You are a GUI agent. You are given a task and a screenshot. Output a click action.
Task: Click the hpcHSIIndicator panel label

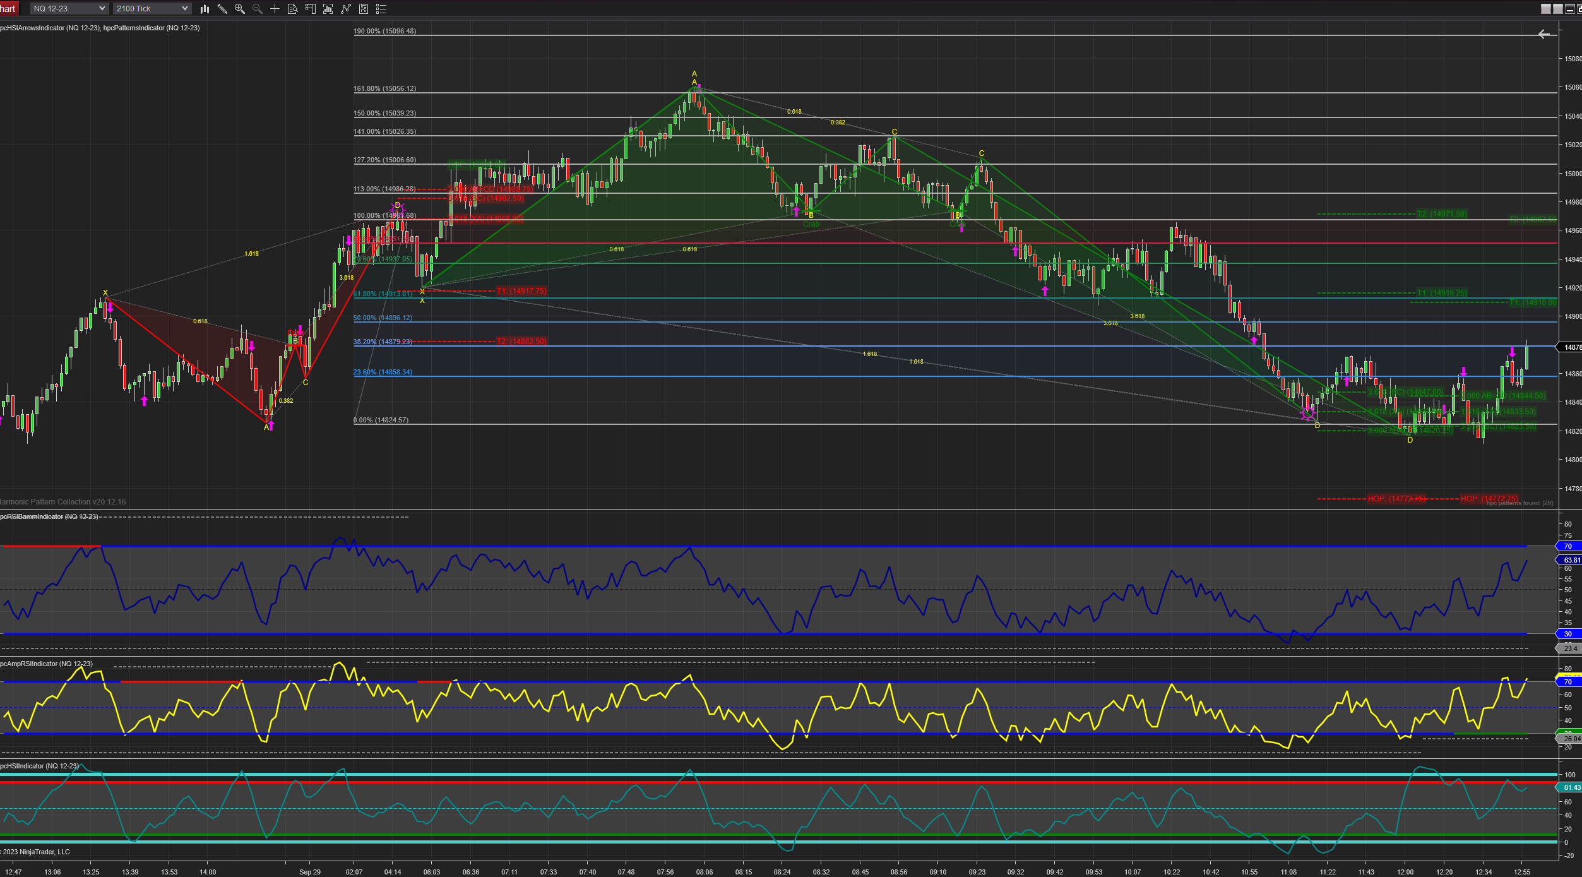(40, 766)
